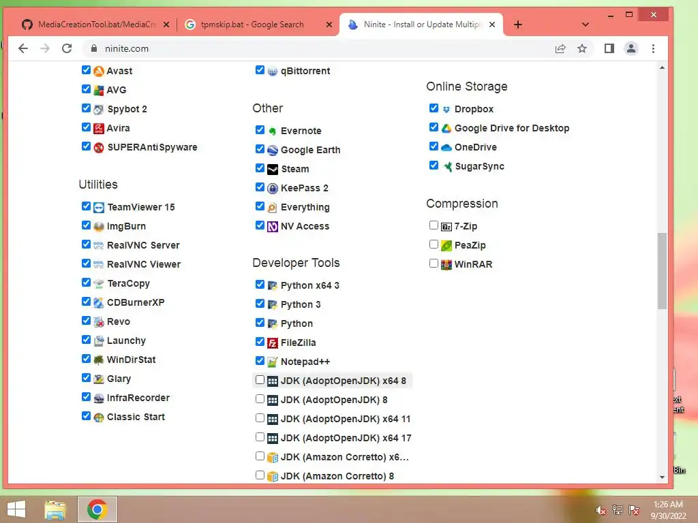This screenshot has height=523, width=698.
Task: Uncheck the Everything checkbox
Action: 260,206
